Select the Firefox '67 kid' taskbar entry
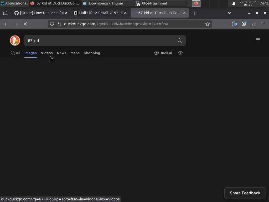Image resolution: width=269 pixels, height=202 pixels. [x=55, y=3]
